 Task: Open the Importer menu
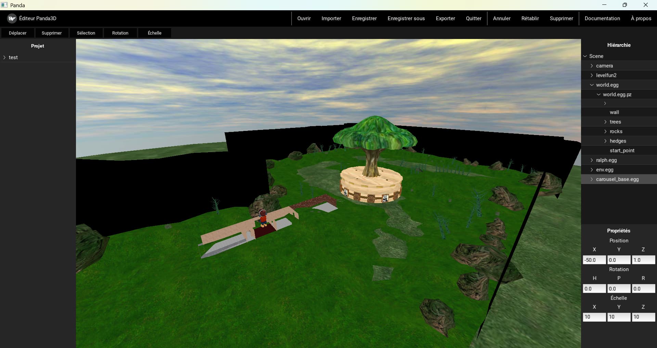coord(331,18)
